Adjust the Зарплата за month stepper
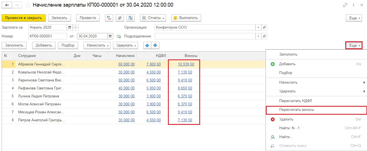 click(76, 28)
